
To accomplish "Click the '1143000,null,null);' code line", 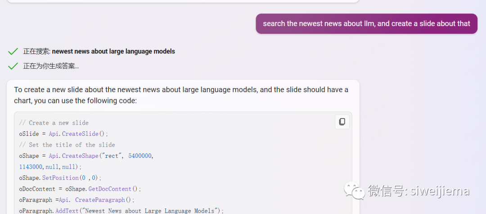I will 50,167.
